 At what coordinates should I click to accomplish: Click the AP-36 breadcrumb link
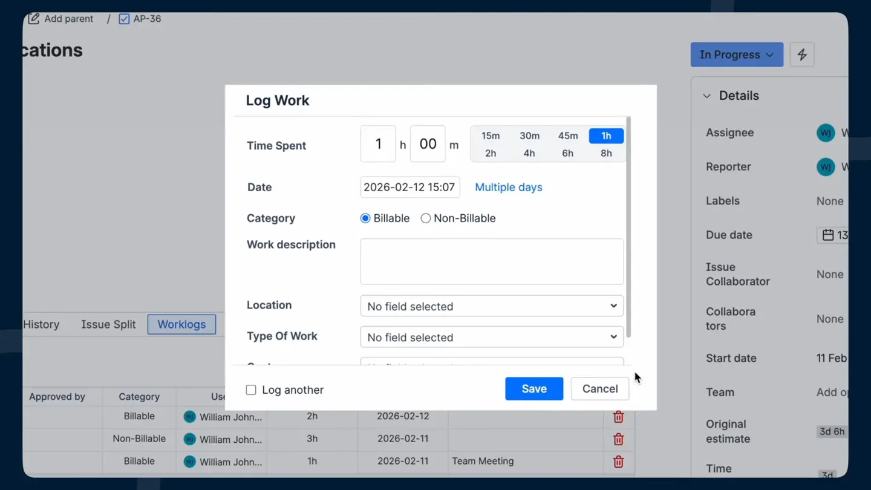coord(147,19)
